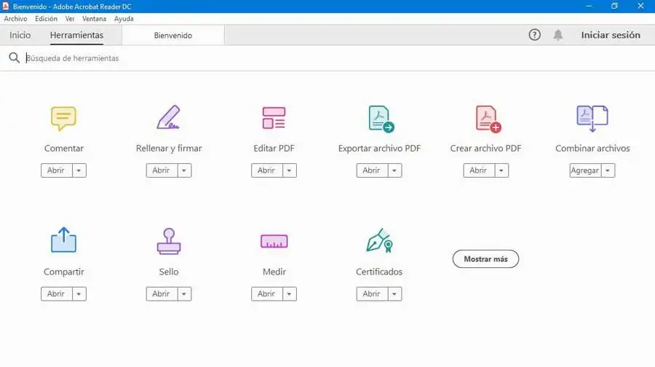Expand the Certificados dropdown arrow
655x367 pixels.
(394, 294)
